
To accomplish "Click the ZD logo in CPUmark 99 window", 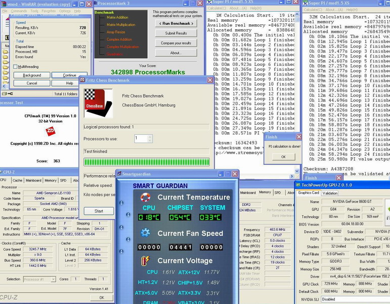I will tap(50, 131).
